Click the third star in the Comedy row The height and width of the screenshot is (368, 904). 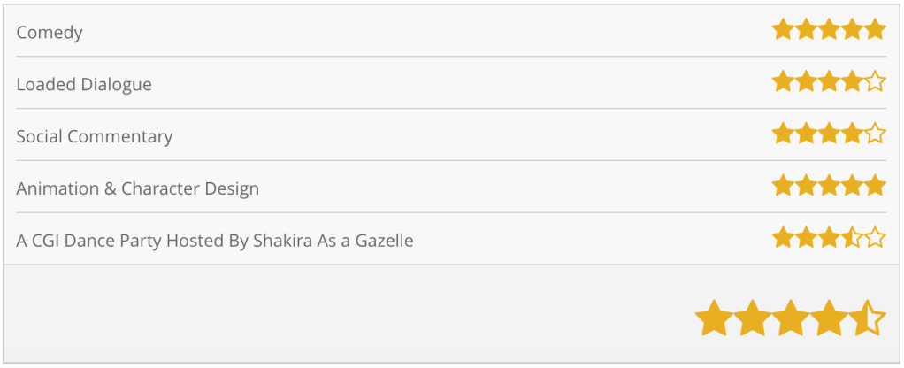point(829,30)
